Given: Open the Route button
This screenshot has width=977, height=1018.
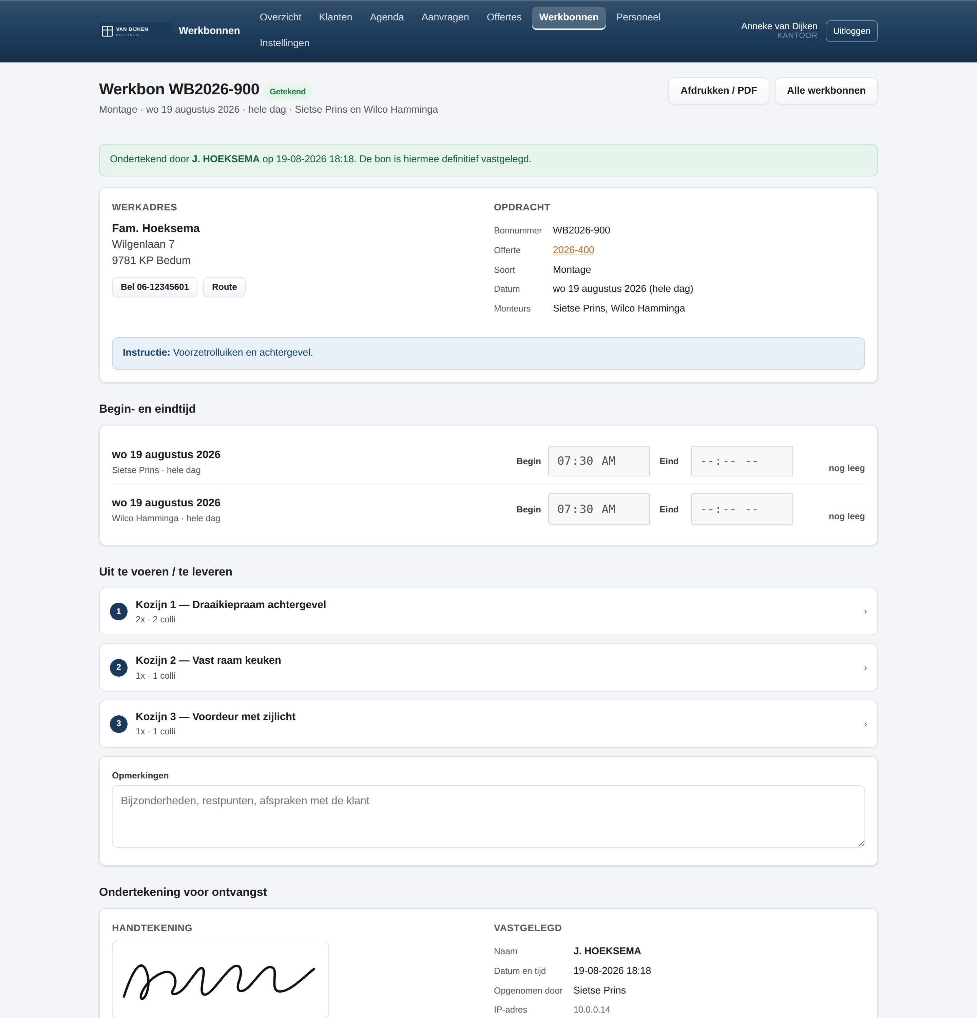Looking at the screenshot, I should click(x=224, y=287).
